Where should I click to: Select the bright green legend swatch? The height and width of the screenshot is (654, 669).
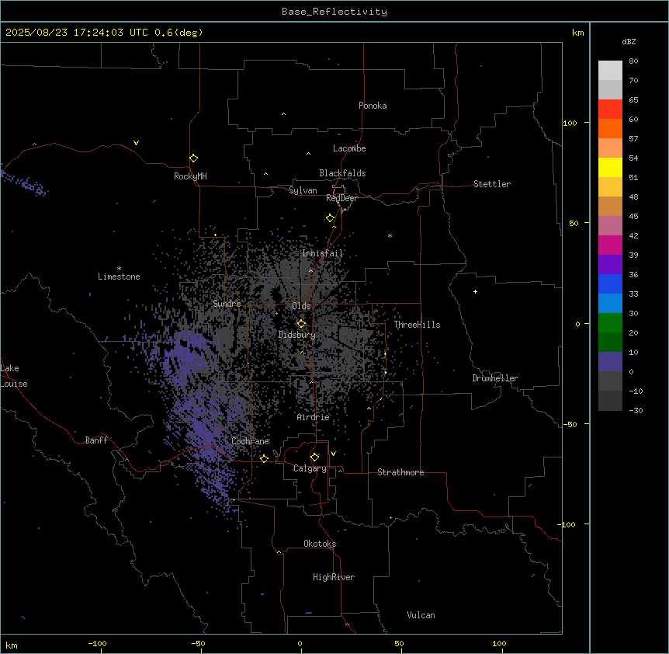tap(610, 323)
